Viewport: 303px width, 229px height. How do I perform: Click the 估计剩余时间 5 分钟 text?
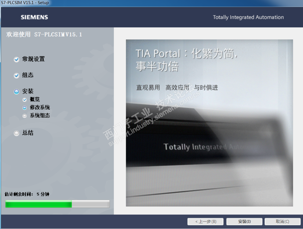[27, 194]
